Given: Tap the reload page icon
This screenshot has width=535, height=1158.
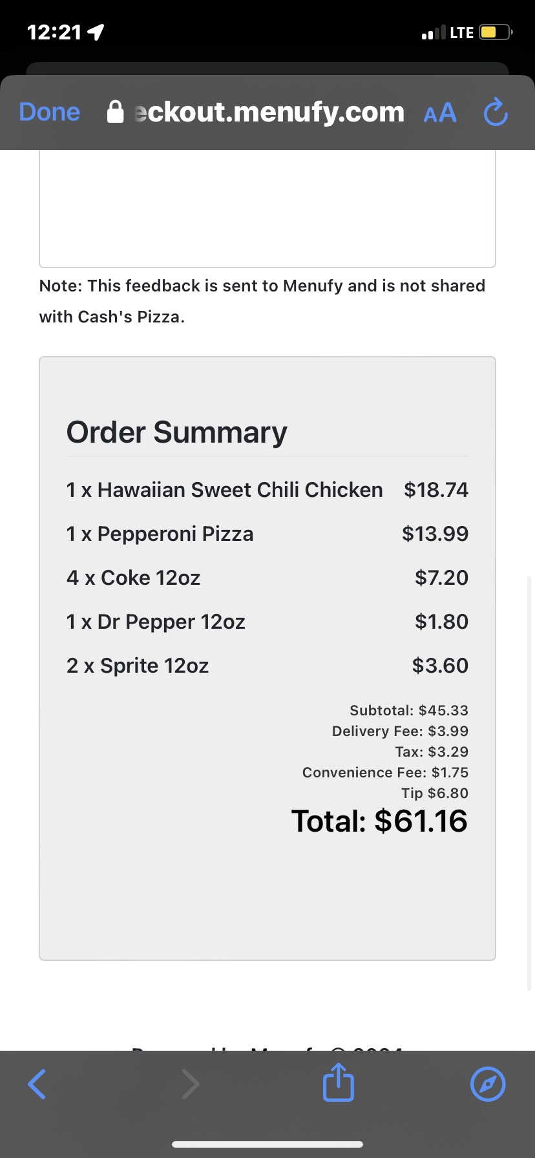Looking at the screenshot, I should pyautogui.click(x=496, y=112).
